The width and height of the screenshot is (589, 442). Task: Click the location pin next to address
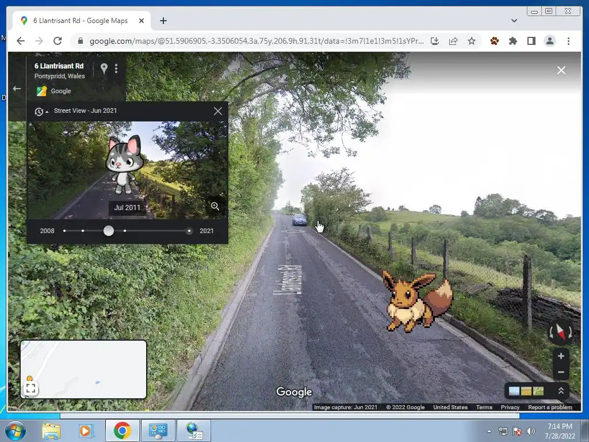pos(104,68)
